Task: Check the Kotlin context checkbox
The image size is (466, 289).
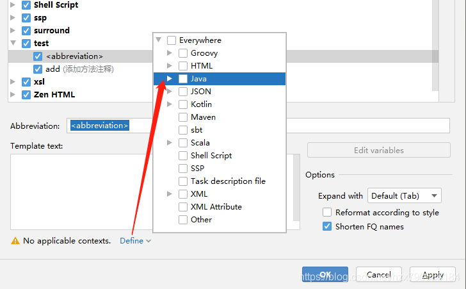Action: coord(183,104)
